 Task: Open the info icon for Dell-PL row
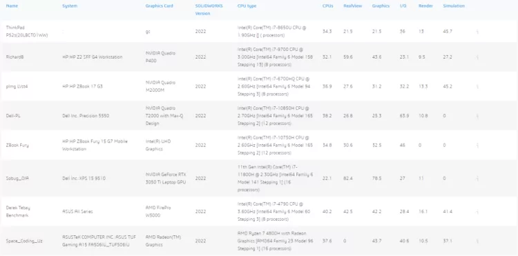click(477, 116)
